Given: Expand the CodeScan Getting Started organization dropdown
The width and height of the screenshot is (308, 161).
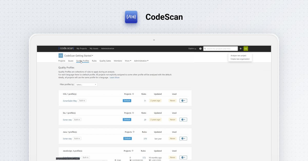Looking at the screenshot, I should tap(93, 55).
